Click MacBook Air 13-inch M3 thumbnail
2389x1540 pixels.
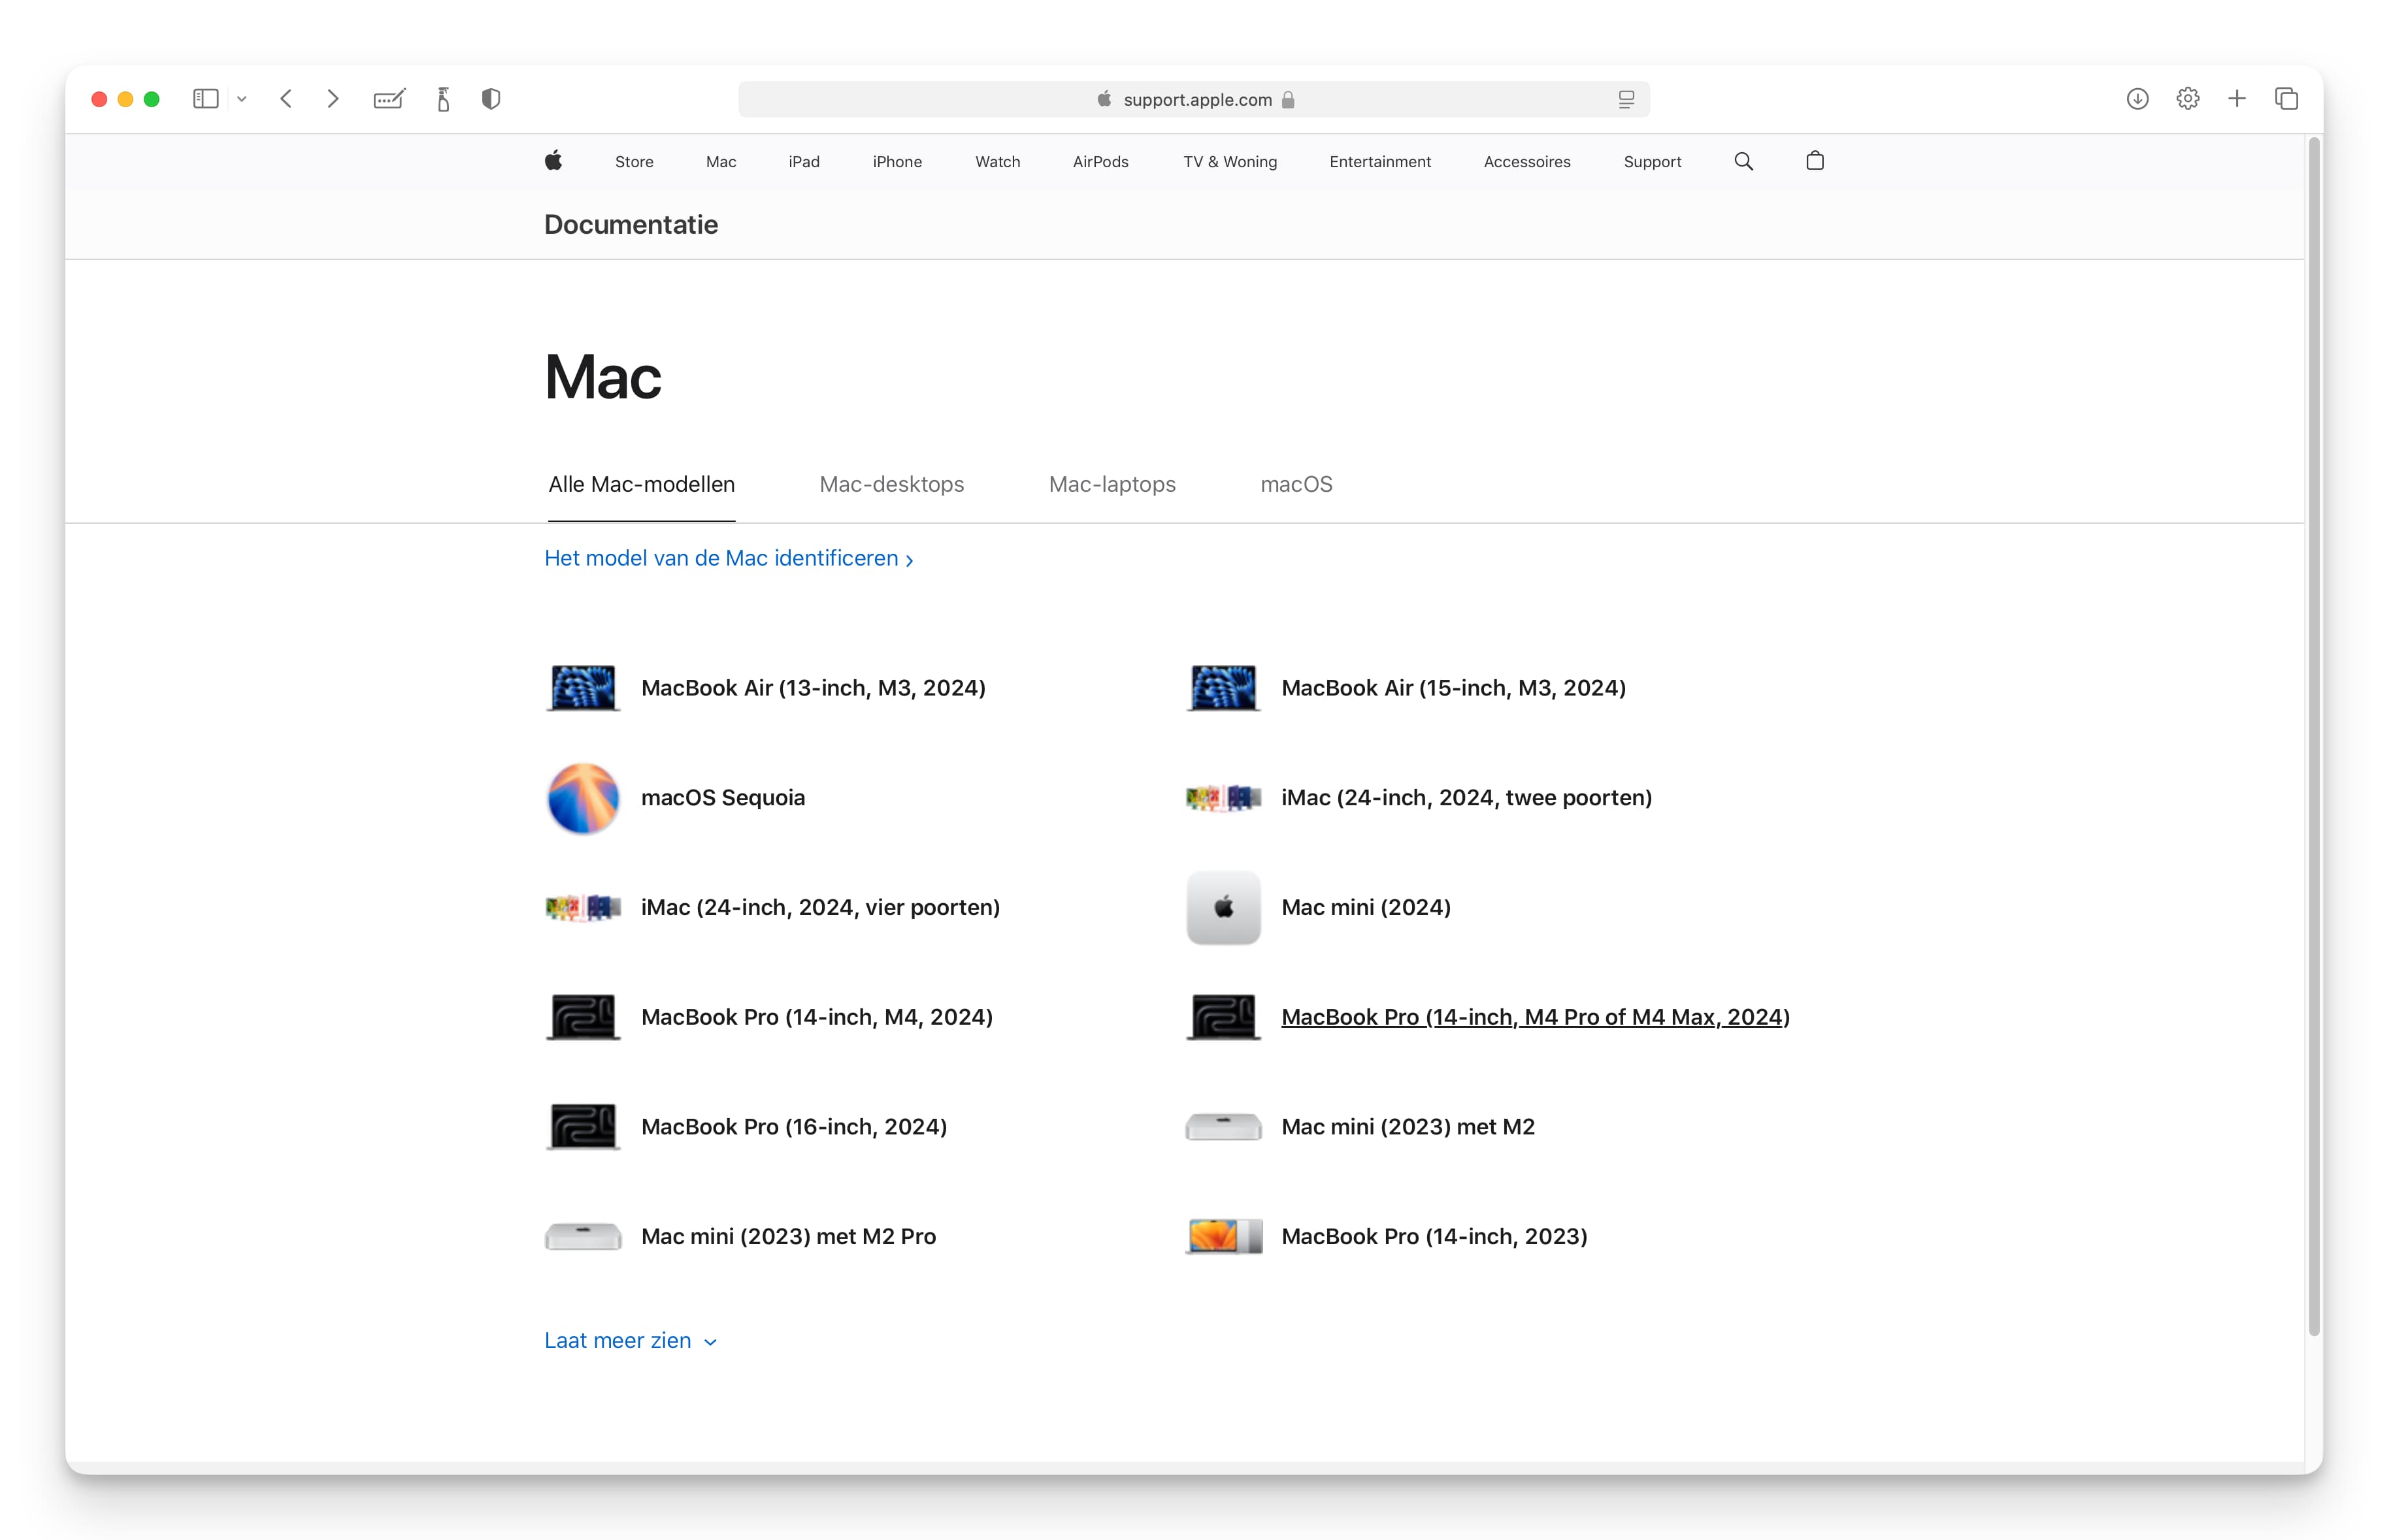(x=584, y=688)
